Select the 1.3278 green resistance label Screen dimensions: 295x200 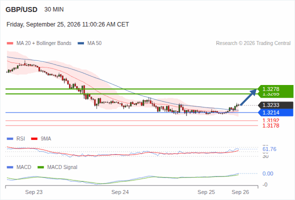pos(275,89)
